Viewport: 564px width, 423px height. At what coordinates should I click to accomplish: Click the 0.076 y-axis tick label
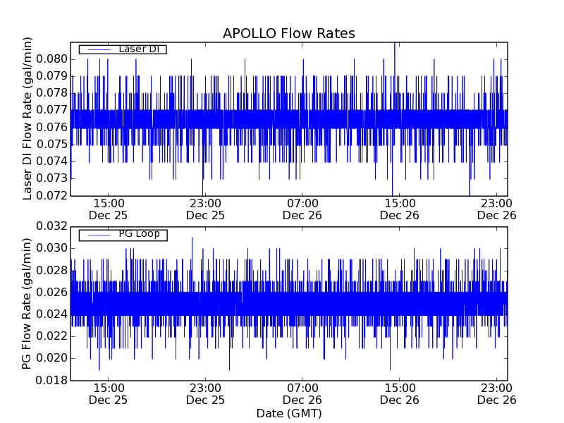[x=51, y=128]
